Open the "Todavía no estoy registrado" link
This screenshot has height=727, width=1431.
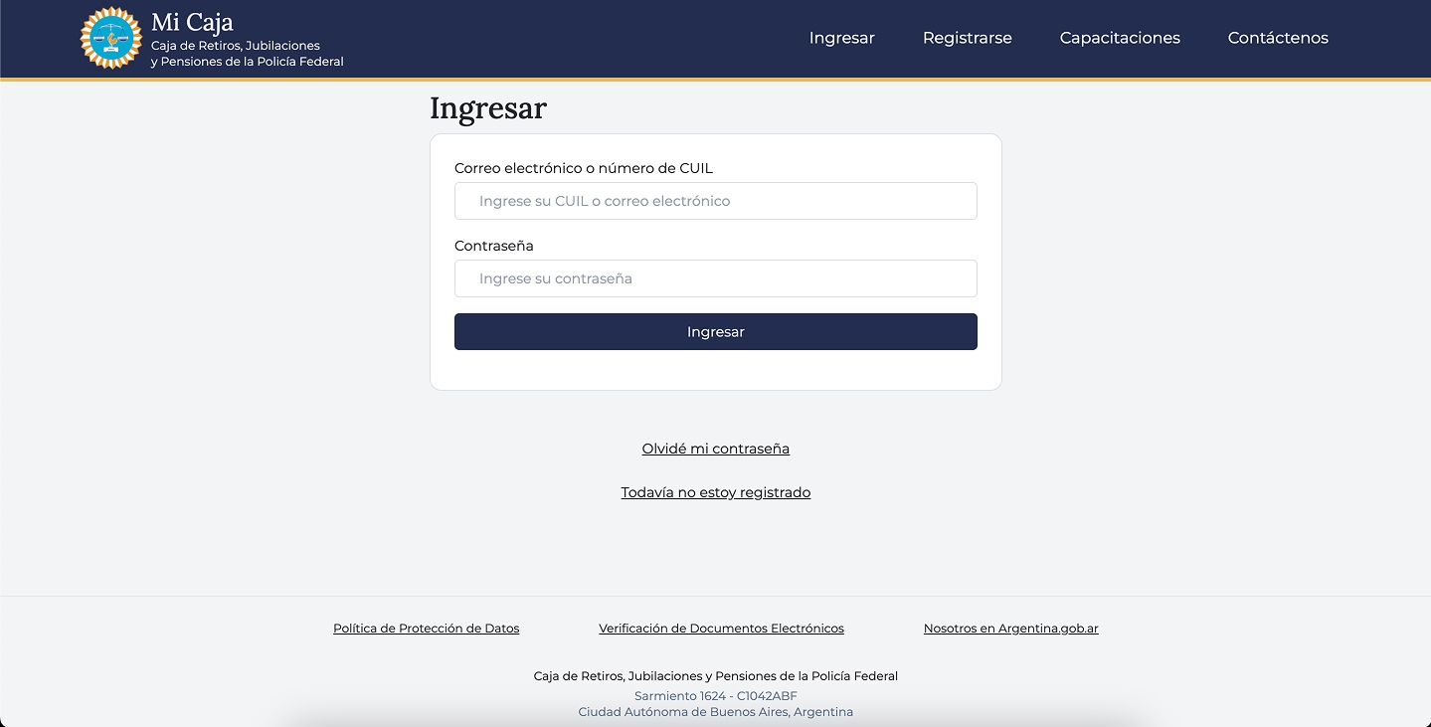point(715,492)
